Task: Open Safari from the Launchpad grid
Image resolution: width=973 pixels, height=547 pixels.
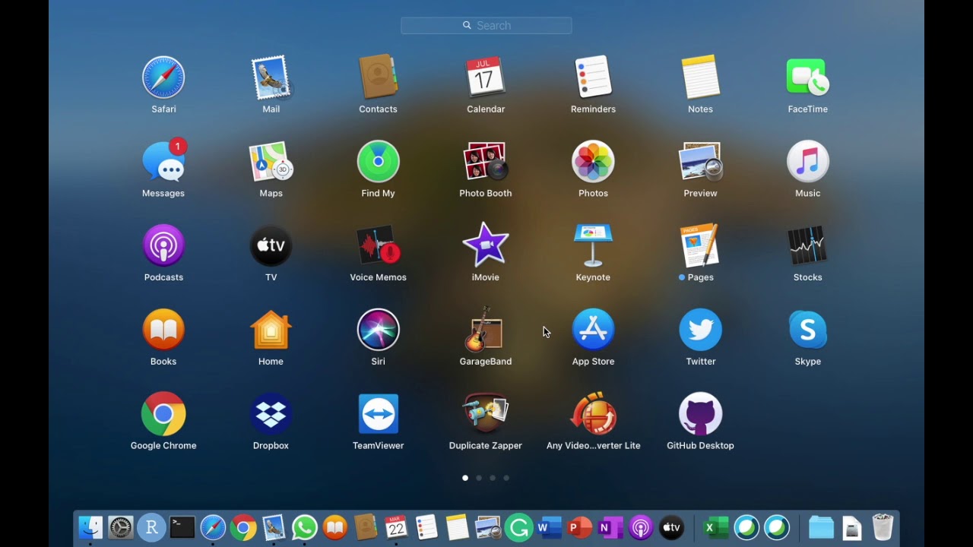Action: pyautogui.click(x=163, y=77)
